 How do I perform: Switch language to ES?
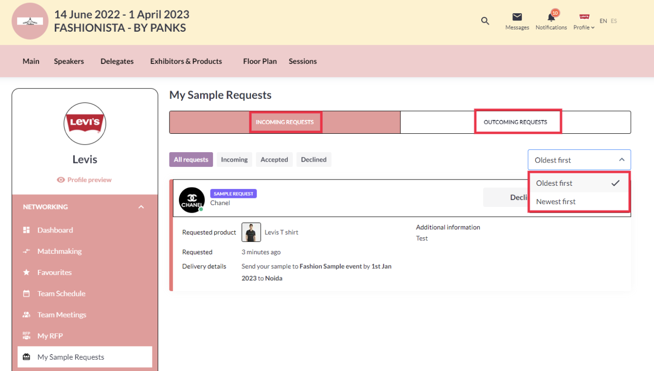[614, 21]
